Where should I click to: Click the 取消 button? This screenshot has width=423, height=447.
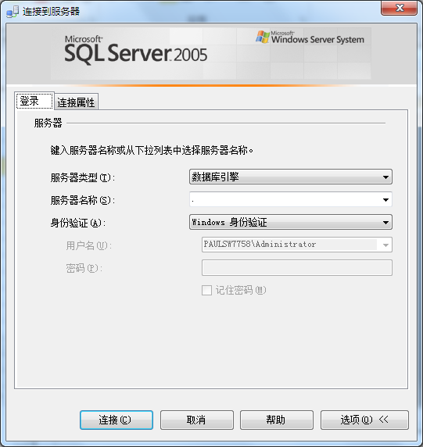197,420
